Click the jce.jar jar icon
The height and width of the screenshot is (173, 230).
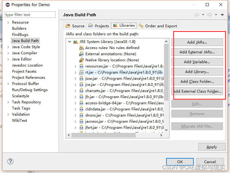[x=81, y=85]
